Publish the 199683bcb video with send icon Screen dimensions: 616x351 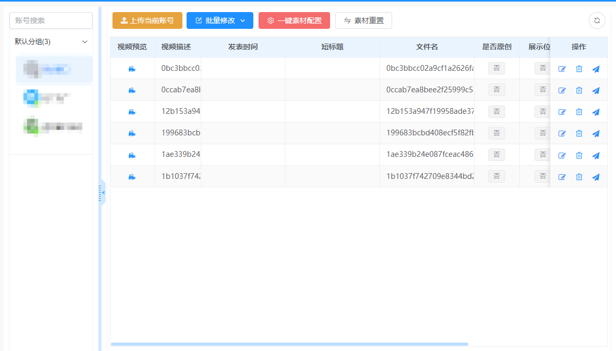pyautogui.click(x=596, y=134)
